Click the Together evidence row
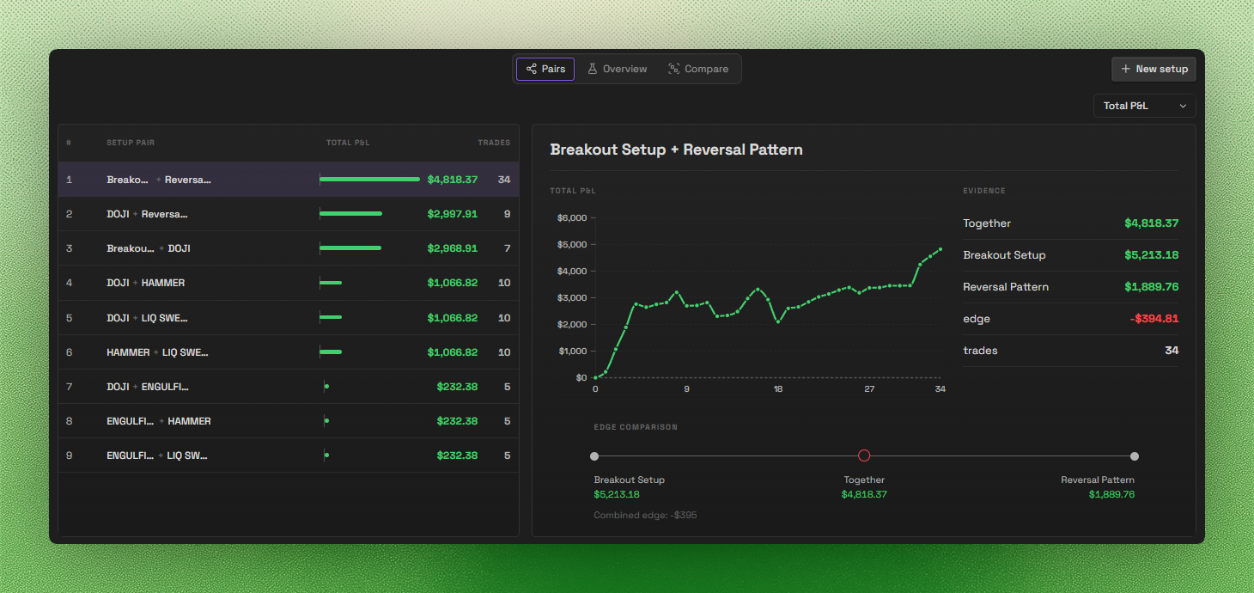This screenshot has width=1254, height=593. click(x=1070, y=223)
